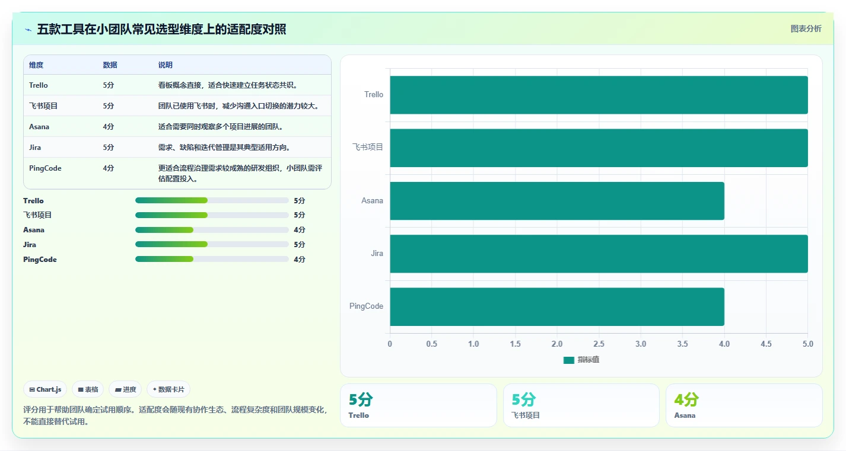Click the Asana progress bar

(x=212, y=230)
